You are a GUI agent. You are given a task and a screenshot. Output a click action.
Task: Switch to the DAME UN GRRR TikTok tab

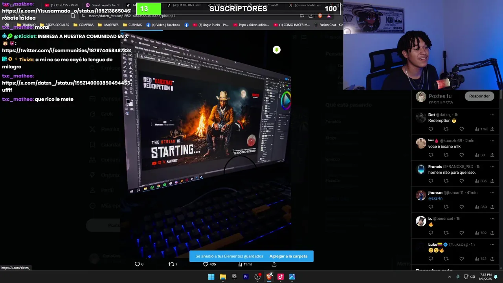click(x=185, y=5)
